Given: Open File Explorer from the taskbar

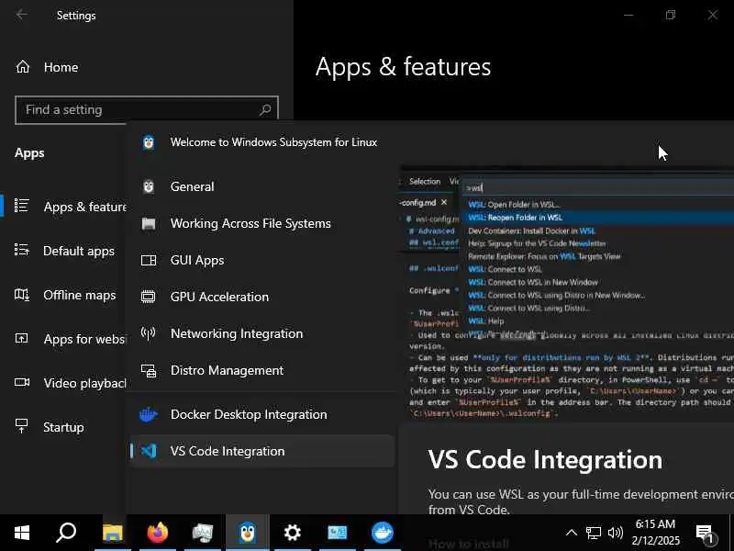Looking at the screenshot, I should [112, 533].
